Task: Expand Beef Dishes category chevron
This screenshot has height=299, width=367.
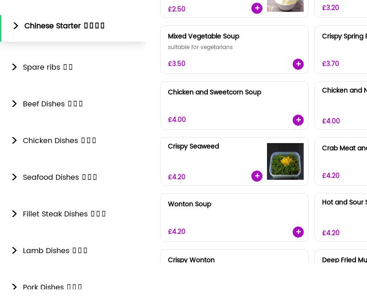Action: (x=14, y=104)
